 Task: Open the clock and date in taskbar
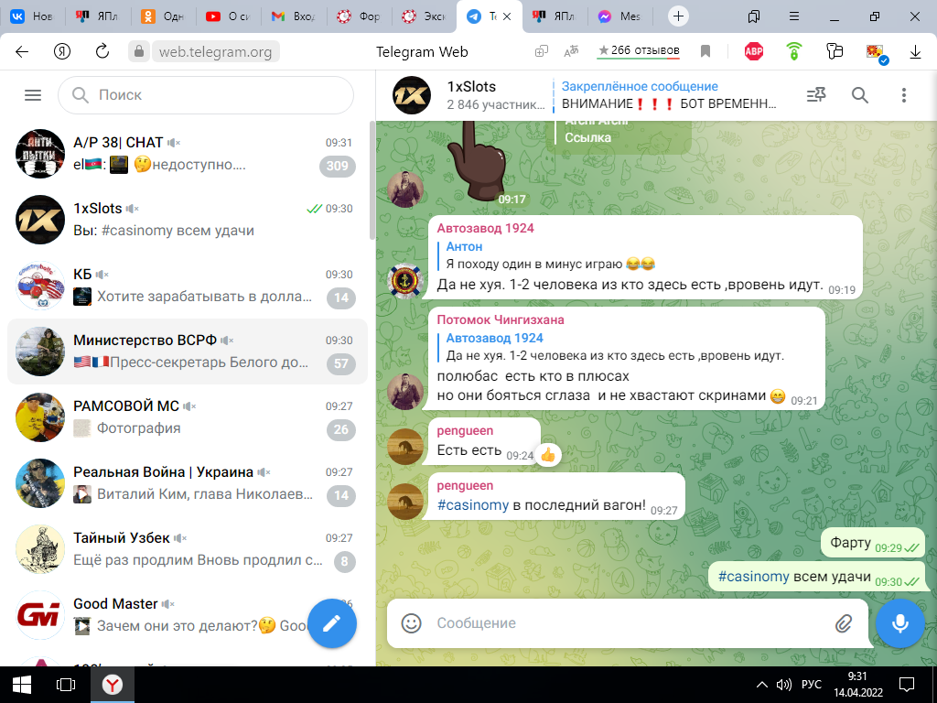pyautogui.click(x=857, y=685)
